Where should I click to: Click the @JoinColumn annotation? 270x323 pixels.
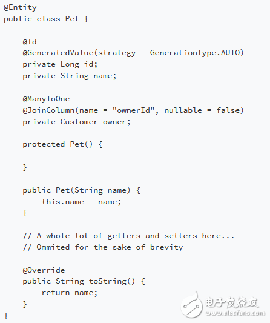tap(48, 110)
